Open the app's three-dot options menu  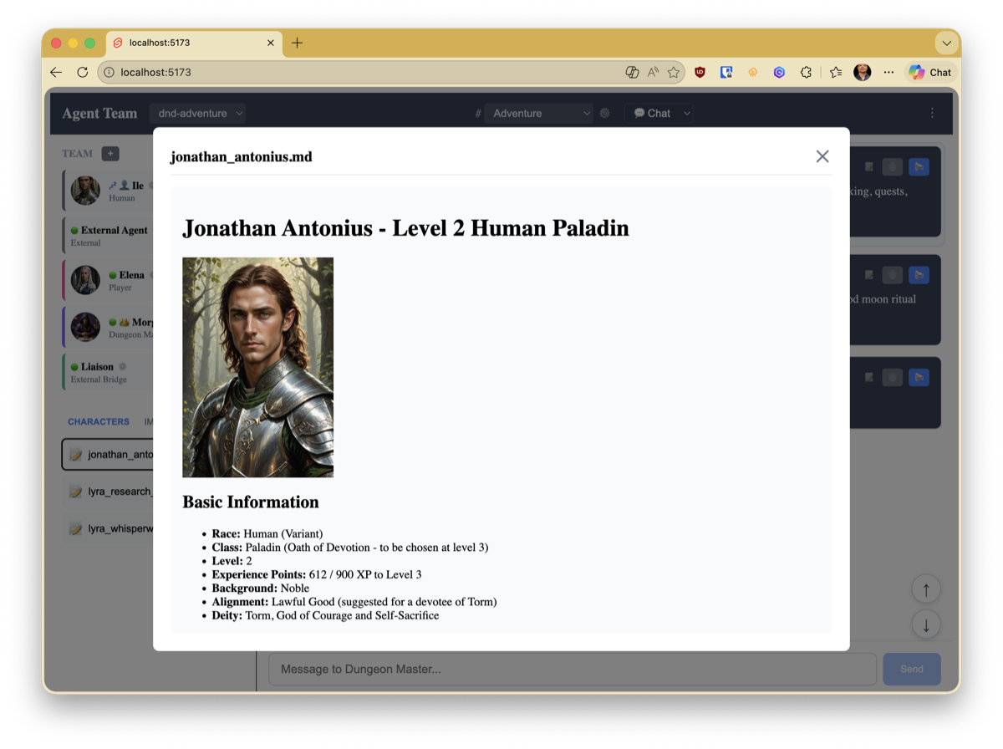(x=932, y=113)
